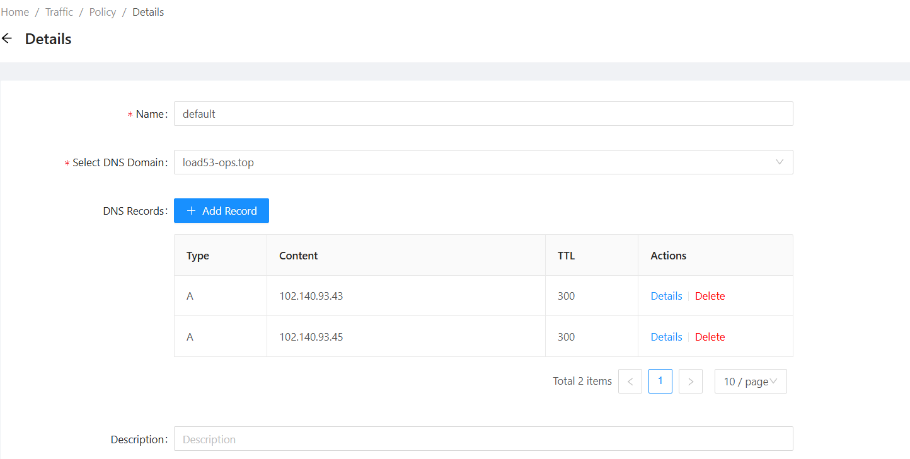Focus the Name input field

click(x=483, y=114)
